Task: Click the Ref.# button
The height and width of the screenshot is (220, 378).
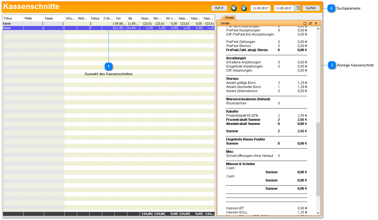Action: tap(219, 8)
